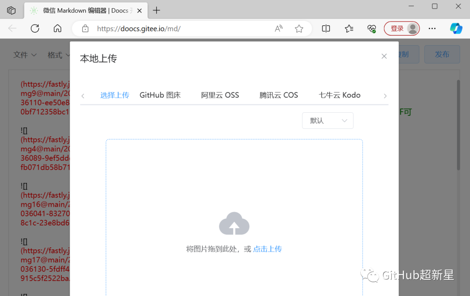
Task: Open the 格式 menu
Action: (58, 55)
